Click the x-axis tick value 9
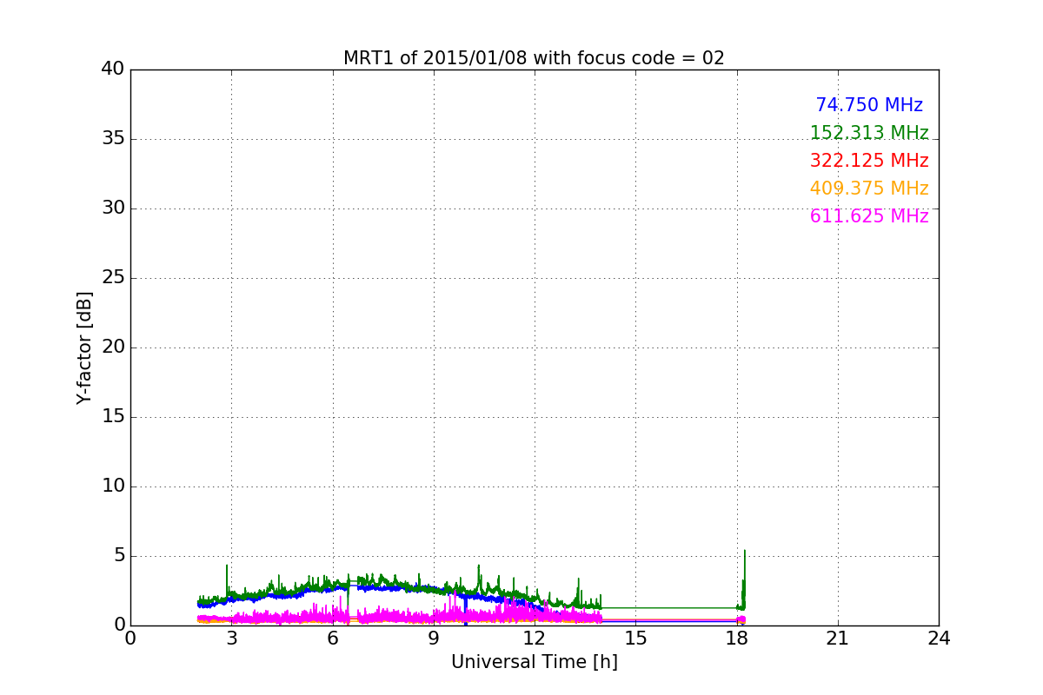 (434, 639)
